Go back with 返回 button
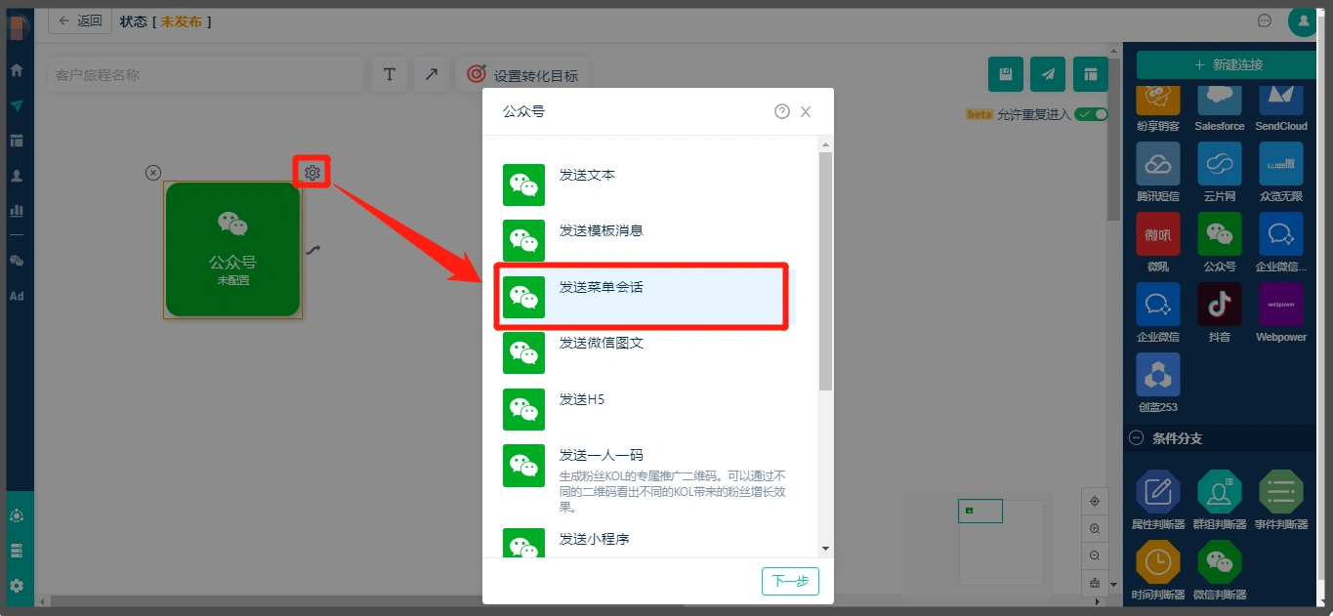 coord(80,21)
